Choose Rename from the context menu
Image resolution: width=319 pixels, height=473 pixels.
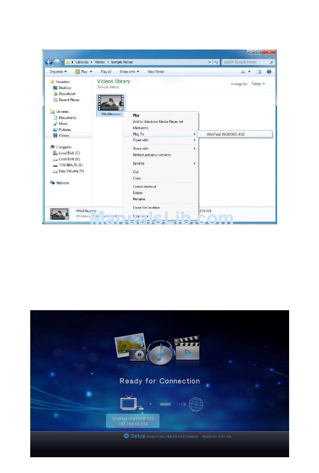pos(139,199)
